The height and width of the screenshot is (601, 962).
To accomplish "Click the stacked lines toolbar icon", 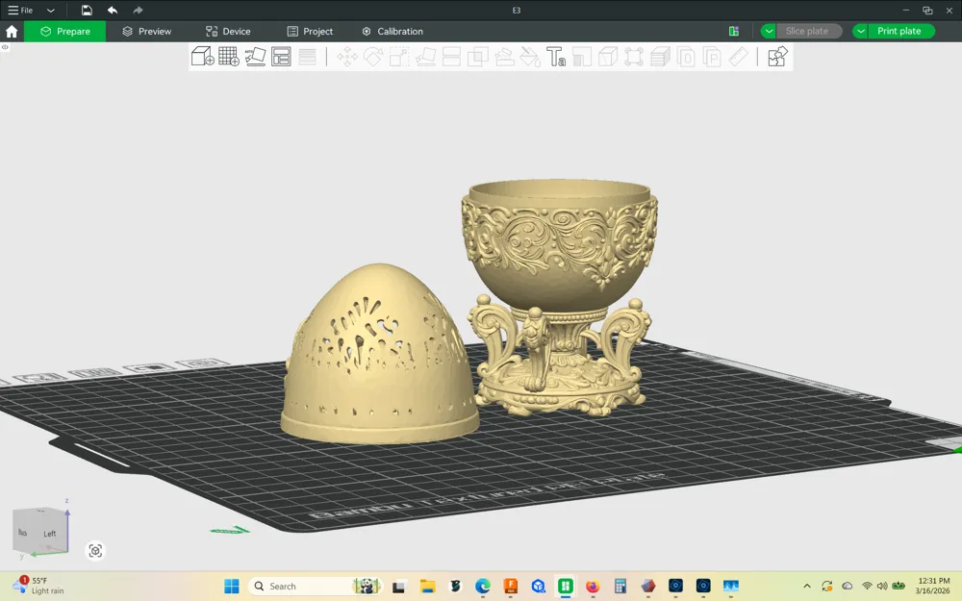I will tap(307, 57).
